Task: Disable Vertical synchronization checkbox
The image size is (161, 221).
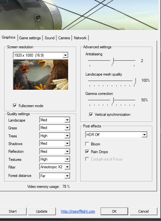Action: (91, 115)
